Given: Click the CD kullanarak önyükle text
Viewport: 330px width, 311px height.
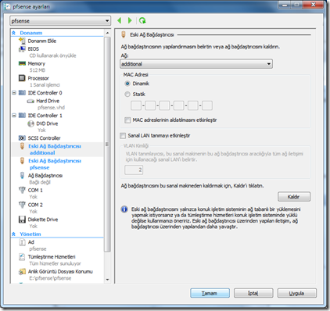Looking at the screenshot, I should (52, 55).
